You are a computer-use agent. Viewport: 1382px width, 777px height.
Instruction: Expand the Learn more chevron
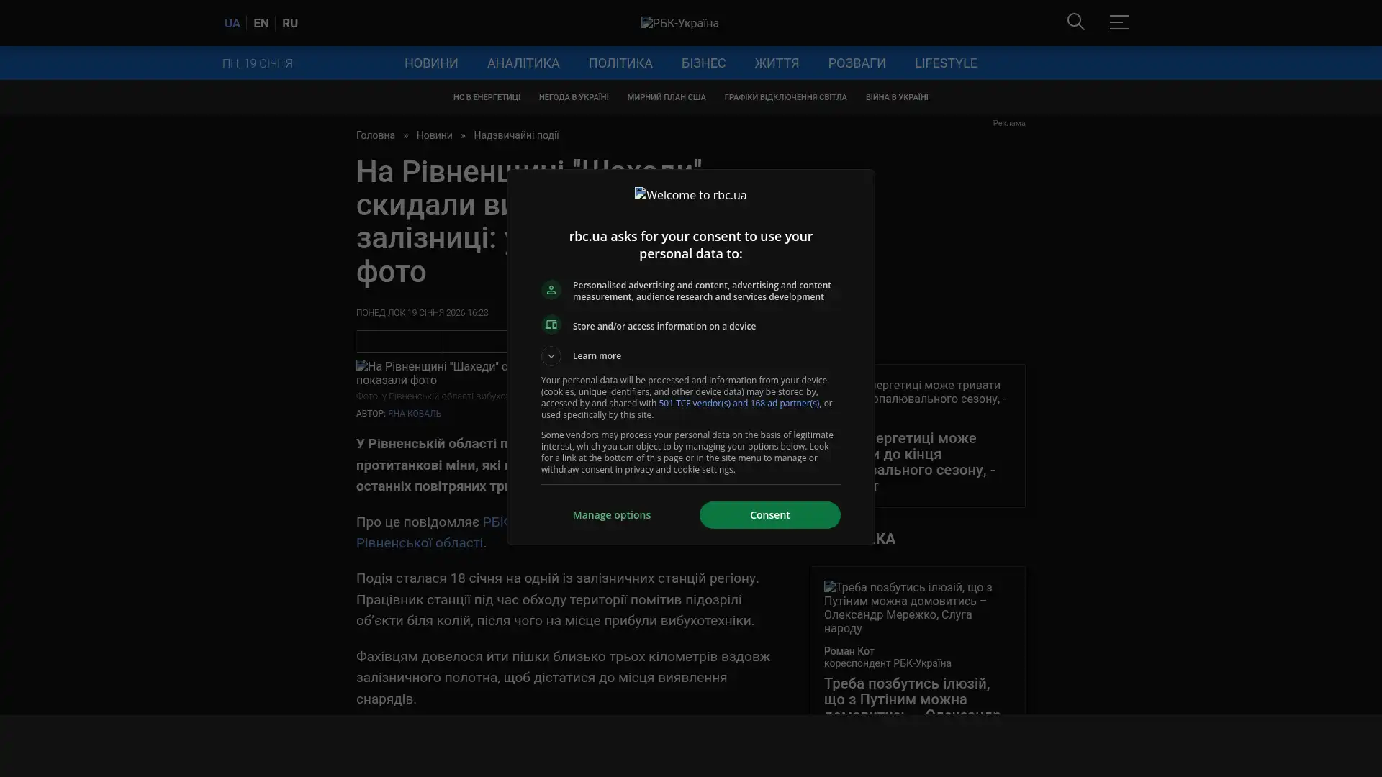coord(551,356)
